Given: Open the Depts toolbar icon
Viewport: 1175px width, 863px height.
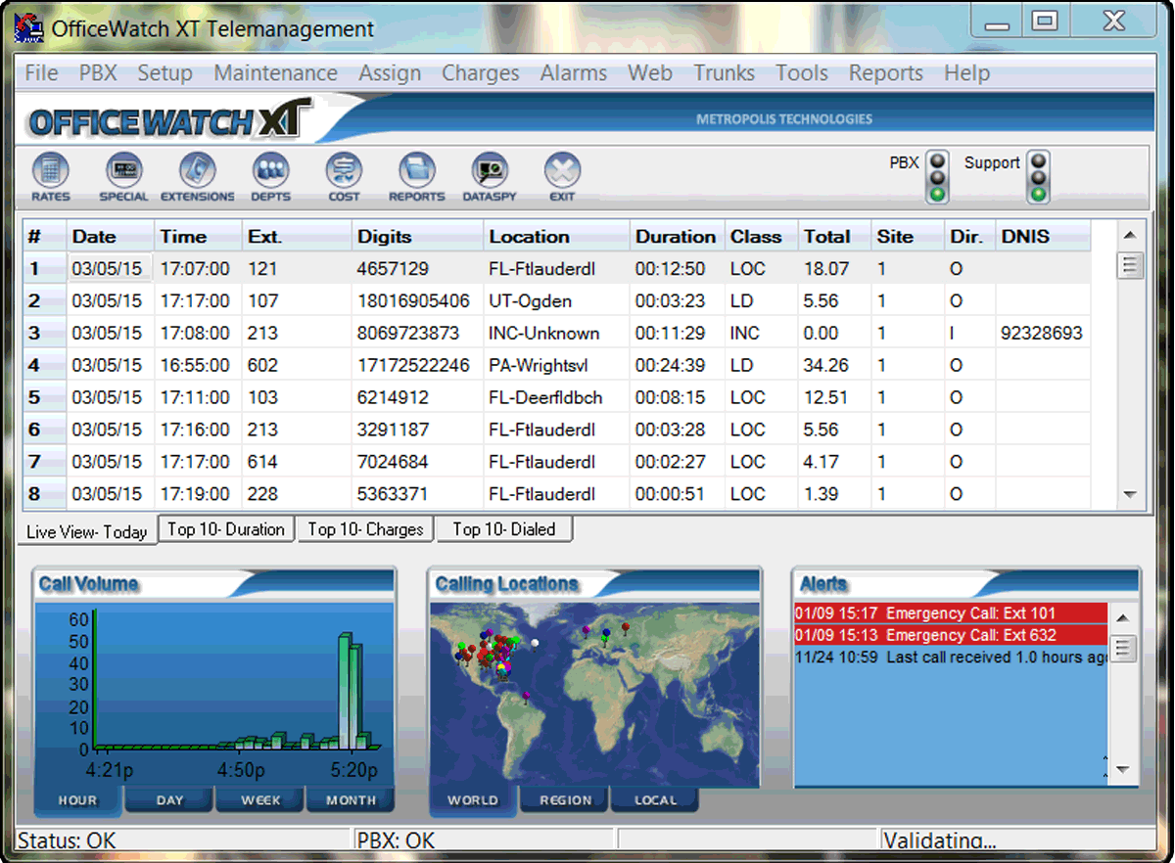Looking at the screenshot, I should [270, 171].
